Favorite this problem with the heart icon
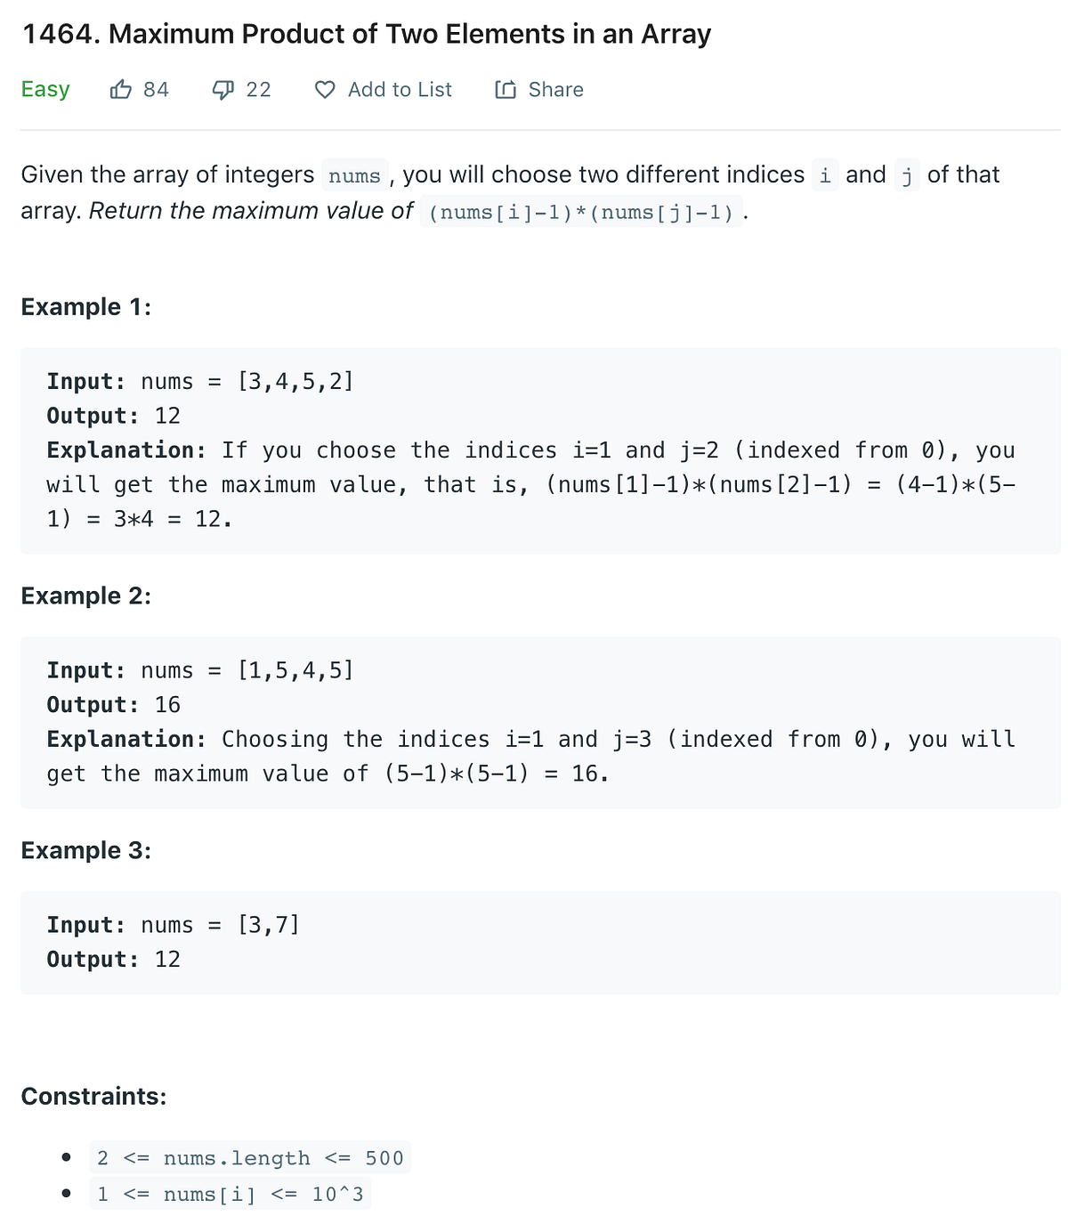Image resolution: width=1068 pixels, height=1232 pixels. [x=326, y=88]
